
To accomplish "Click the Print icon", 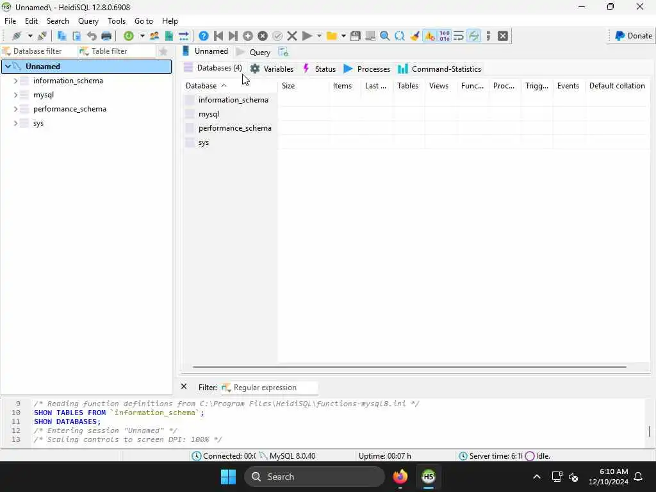I will click(x=106, y=36).
